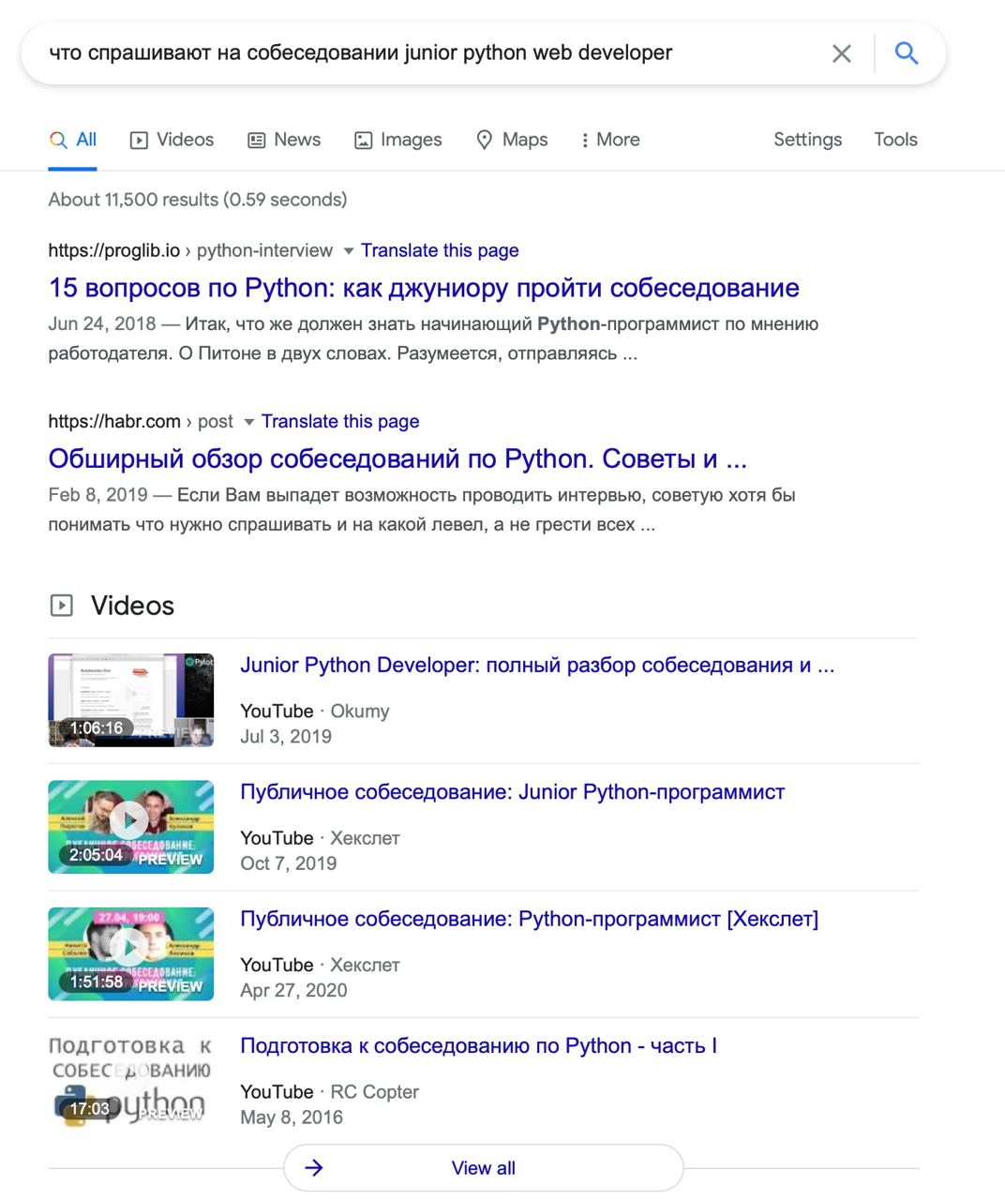Click the Images tab picture icon
This screenshot has height=1200, width=1005.
coord(363,141)
